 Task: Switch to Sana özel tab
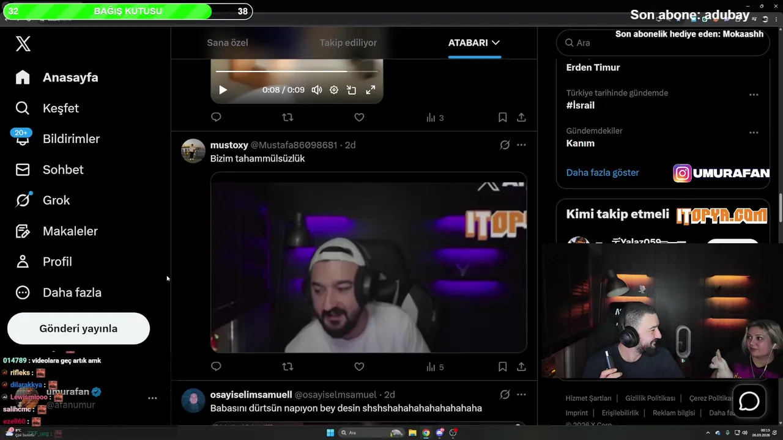point(228,43)
